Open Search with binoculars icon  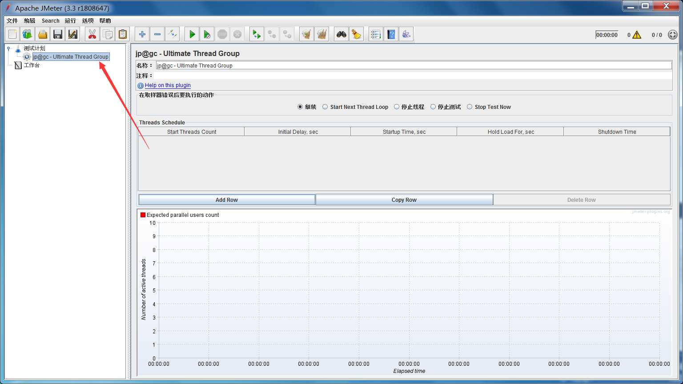[341, 34]
